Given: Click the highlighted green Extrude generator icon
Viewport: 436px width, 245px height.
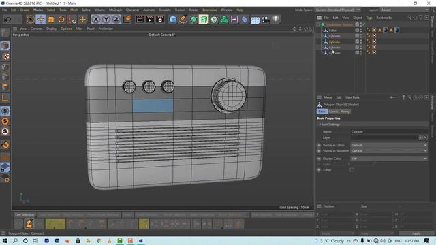Looking at the screenshot, I should tap(204, 20).
